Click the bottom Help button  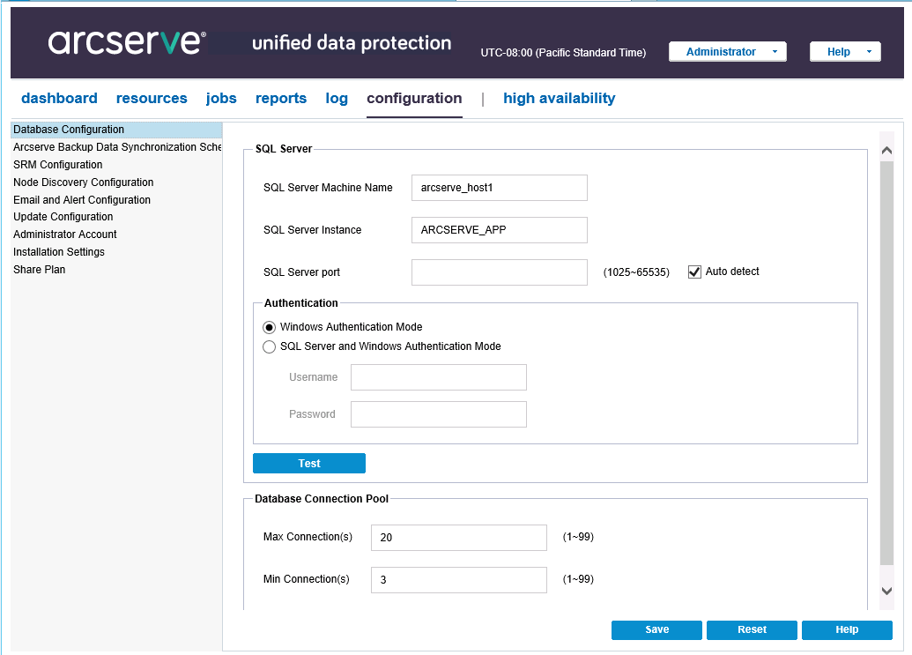[x=847, y=630]
